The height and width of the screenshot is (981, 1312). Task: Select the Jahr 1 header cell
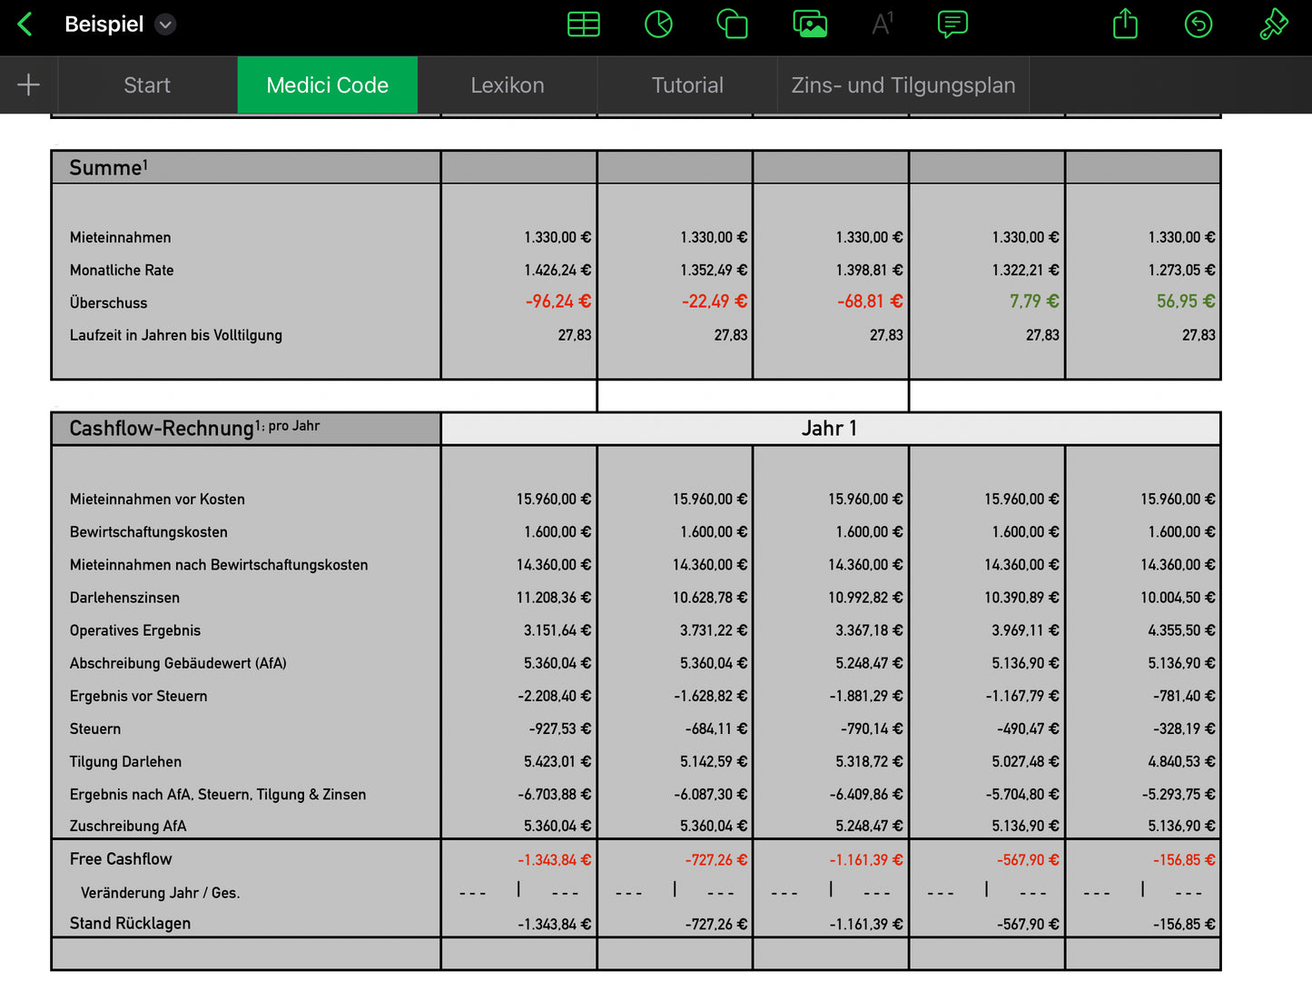pyautogui.click(x=830, y=429)
